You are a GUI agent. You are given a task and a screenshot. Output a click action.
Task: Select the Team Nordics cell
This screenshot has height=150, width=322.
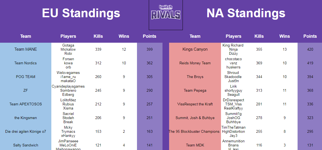click(x=26, y=63)
